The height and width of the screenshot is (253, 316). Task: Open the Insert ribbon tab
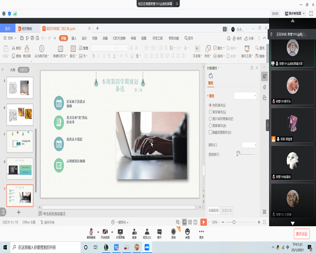pos(74,38)
